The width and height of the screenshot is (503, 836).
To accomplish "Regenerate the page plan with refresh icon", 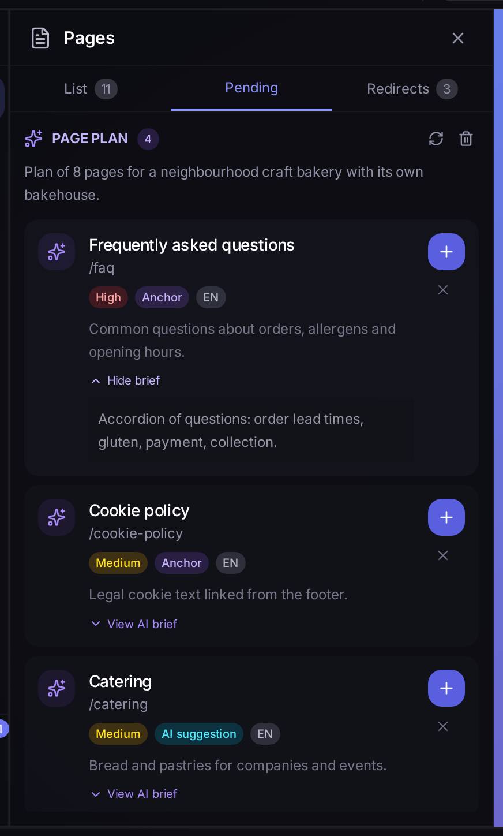I will pyautogui.click(x=436, y=139).
